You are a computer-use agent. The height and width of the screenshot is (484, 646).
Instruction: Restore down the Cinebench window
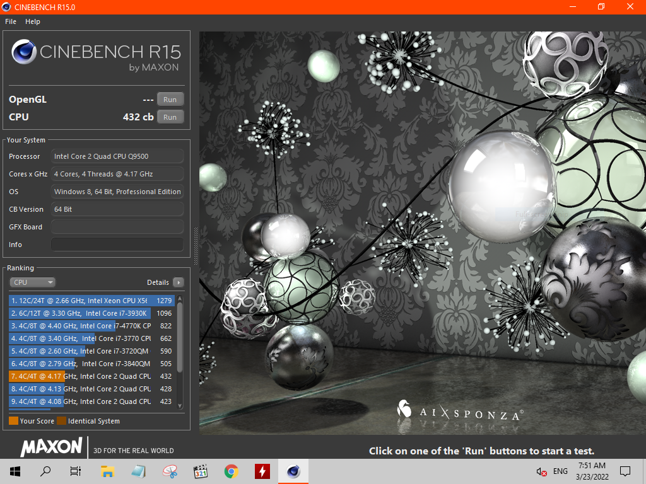pyautogui.click(x=601, y=6)
